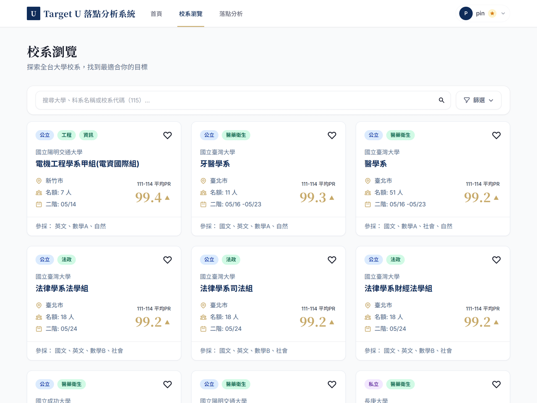Toggle heart on the bottom 國立陽明交通大學 card
This screenshot has height=403, width=537.
332,385
